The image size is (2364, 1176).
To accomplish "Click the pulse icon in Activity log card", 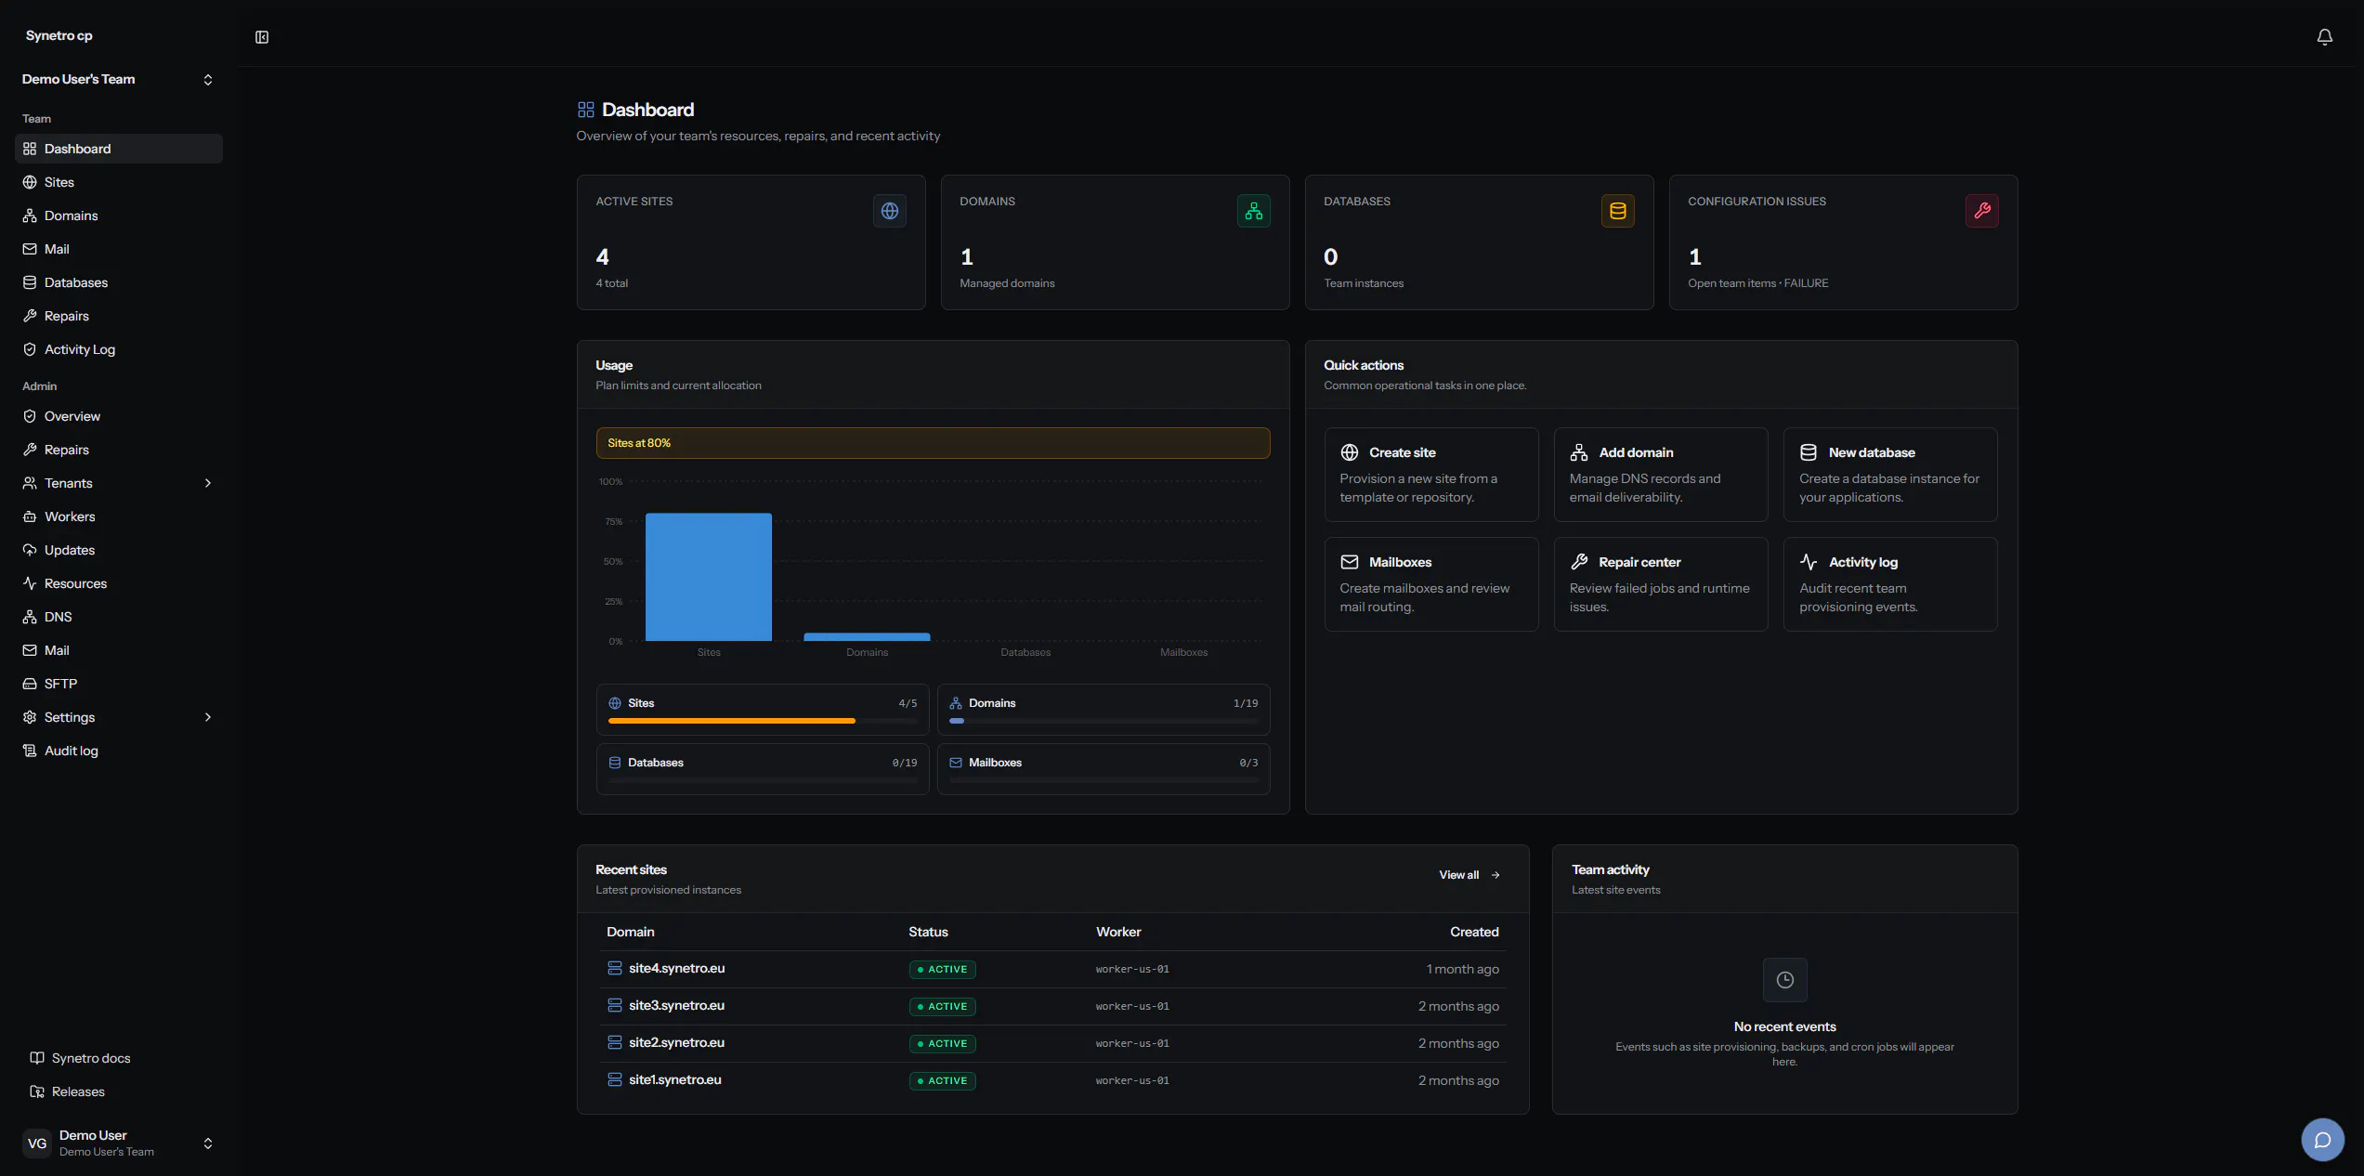I will click(1809, 562).
